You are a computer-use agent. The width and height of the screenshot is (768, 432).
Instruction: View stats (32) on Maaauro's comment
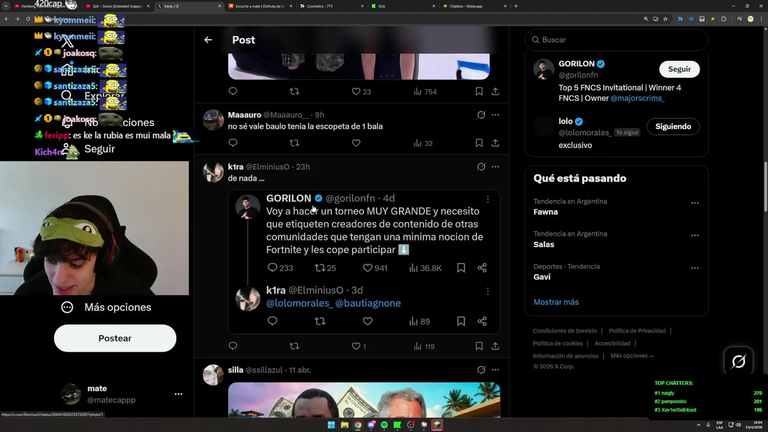click(423, 143)
